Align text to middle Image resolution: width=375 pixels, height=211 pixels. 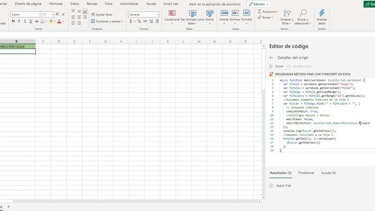click(79, 11)
